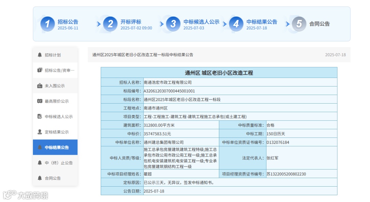The width and height of the screenshot is (370, 202).
Task: Click the table heading 通州区 城区老旧小区改造工程
Action: tap(219, 73)
